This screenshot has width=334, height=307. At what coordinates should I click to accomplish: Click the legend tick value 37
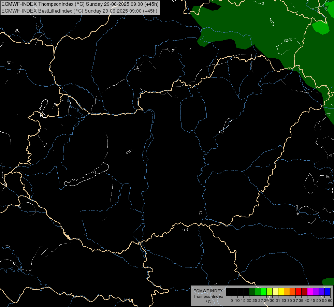point(295,301)
